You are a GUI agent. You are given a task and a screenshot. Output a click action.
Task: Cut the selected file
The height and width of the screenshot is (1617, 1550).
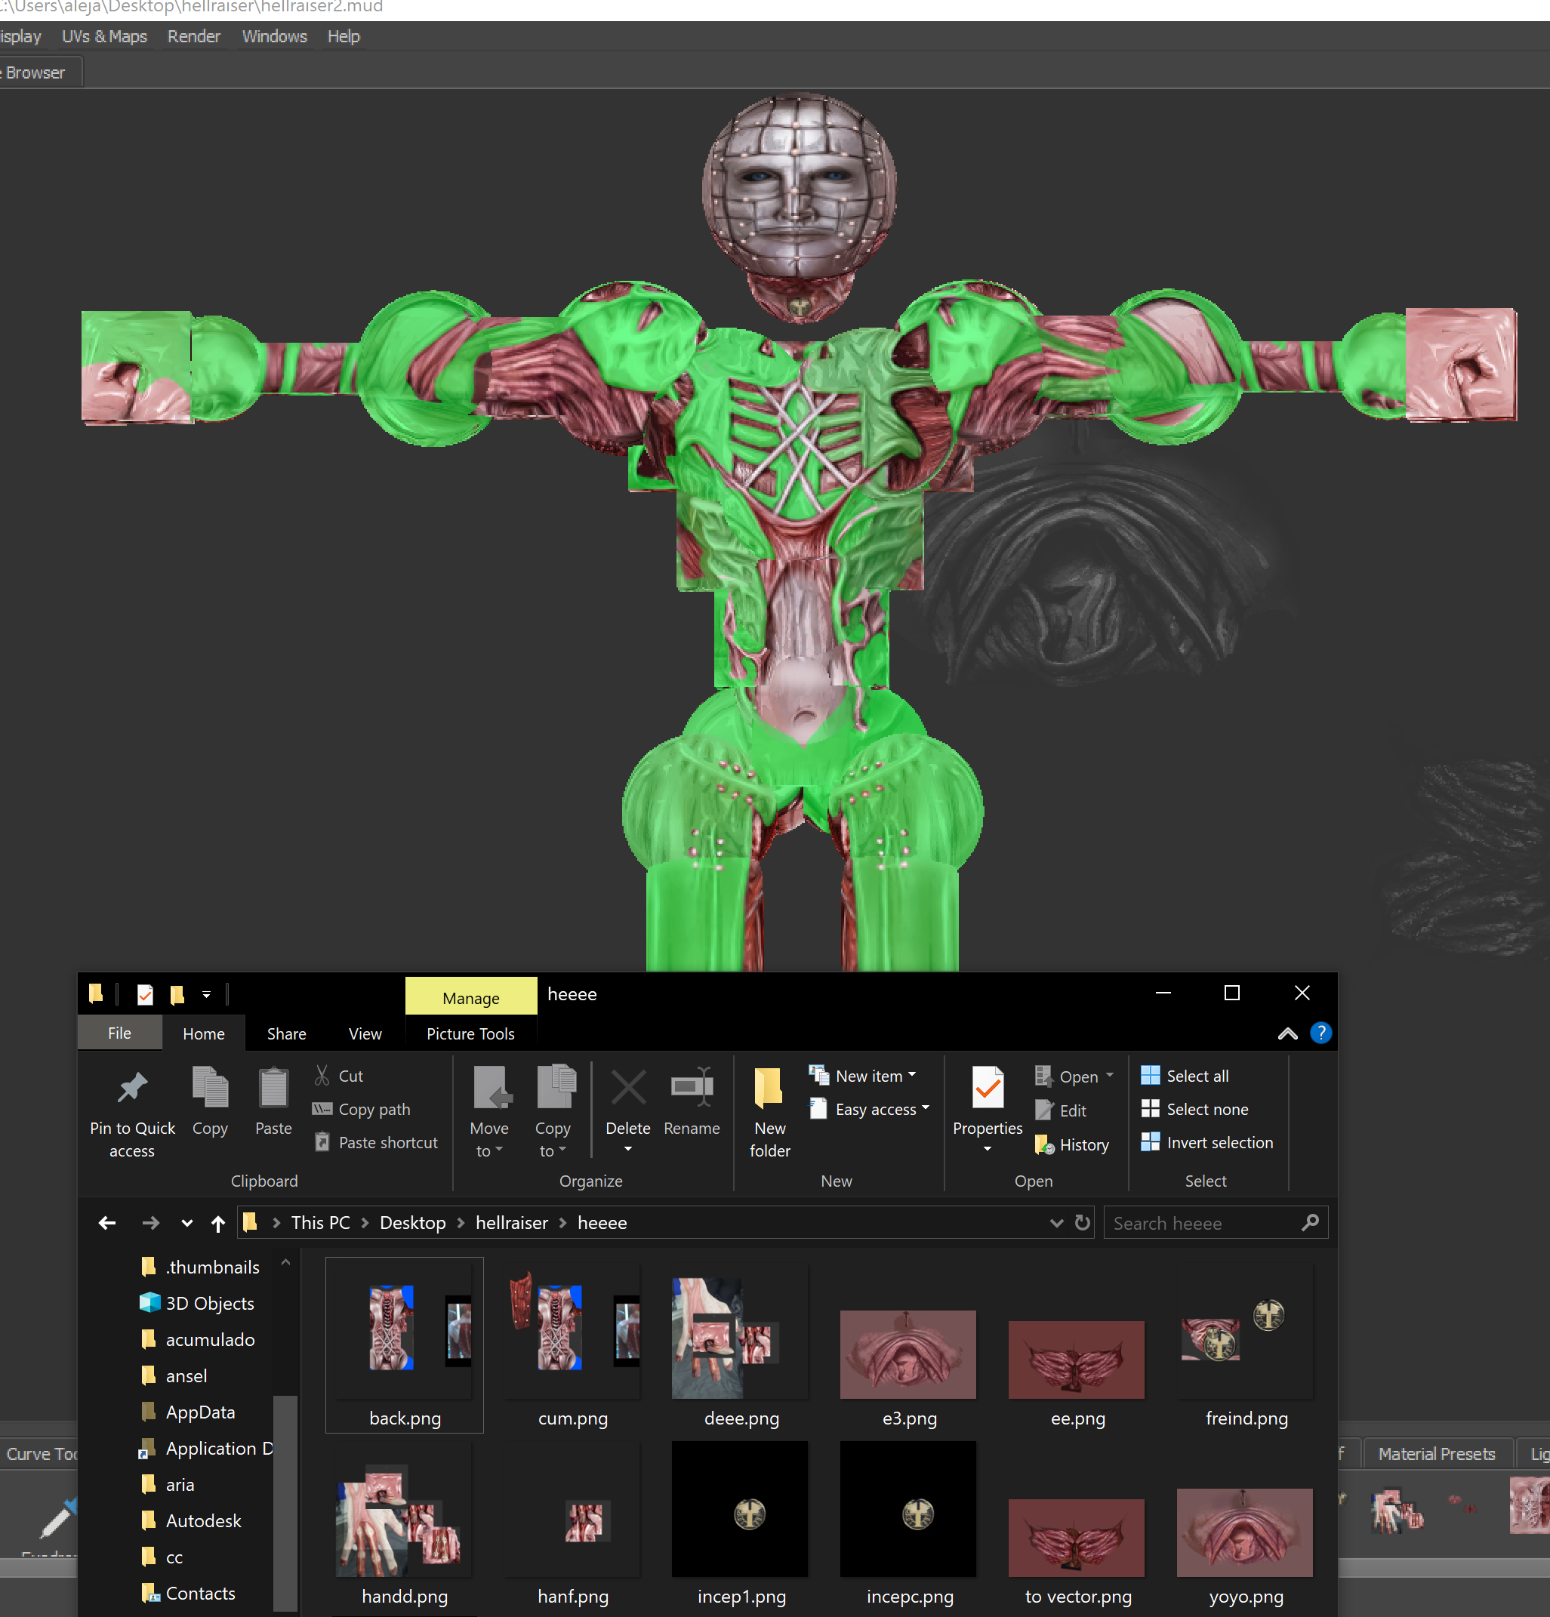tap(338, 1076)
